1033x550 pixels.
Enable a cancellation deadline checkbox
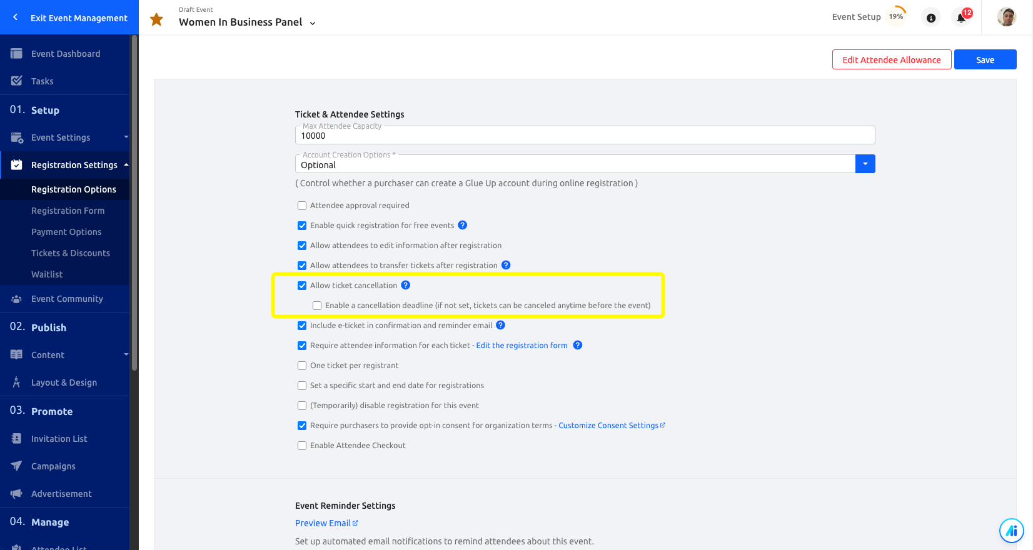pyautogui.click(x=317, y=306)
